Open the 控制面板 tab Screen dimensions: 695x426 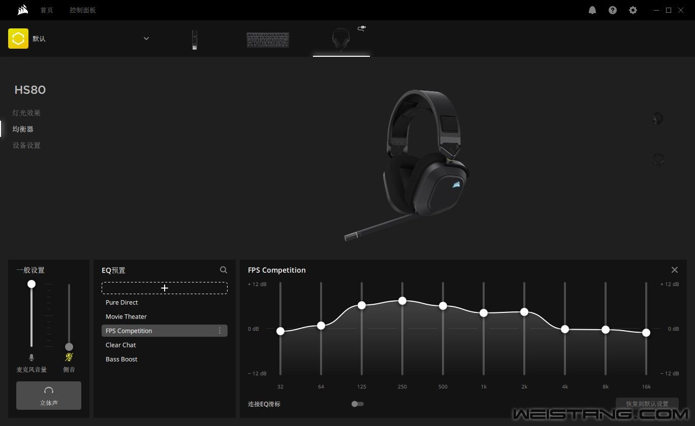(83, 10)
